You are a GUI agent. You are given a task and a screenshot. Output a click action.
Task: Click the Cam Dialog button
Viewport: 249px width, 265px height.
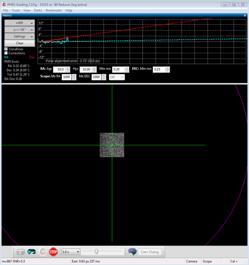point(149,252)
